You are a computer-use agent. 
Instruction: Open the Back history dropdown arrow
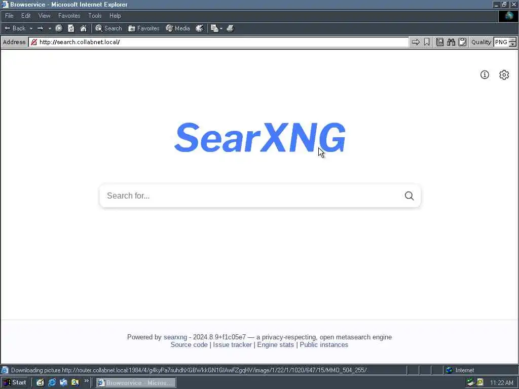pos(31,28)
